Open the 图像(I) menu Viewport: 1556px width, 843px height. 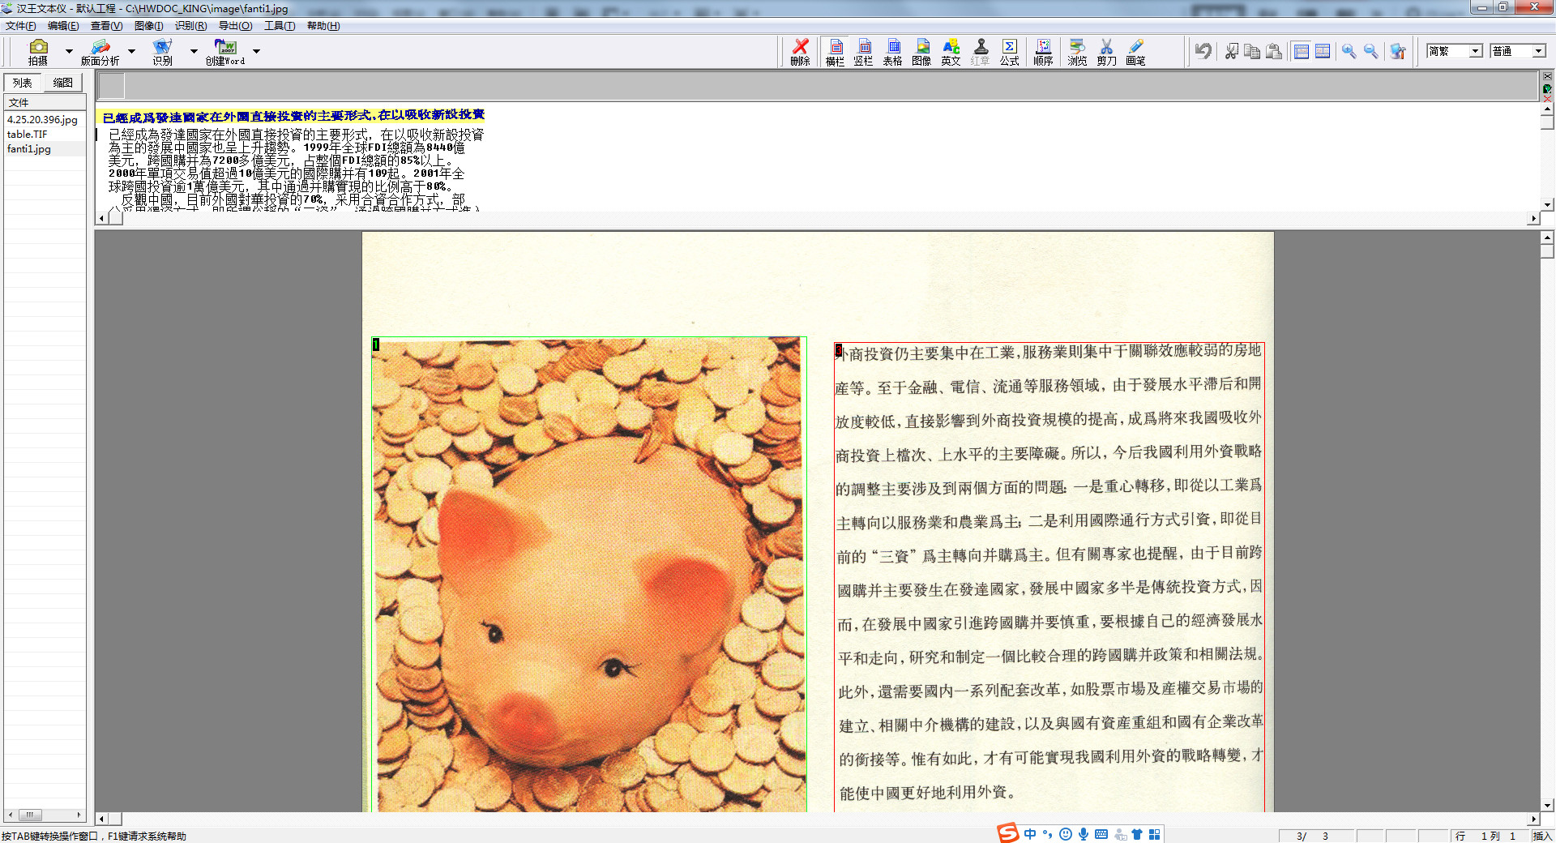point(148,26)
